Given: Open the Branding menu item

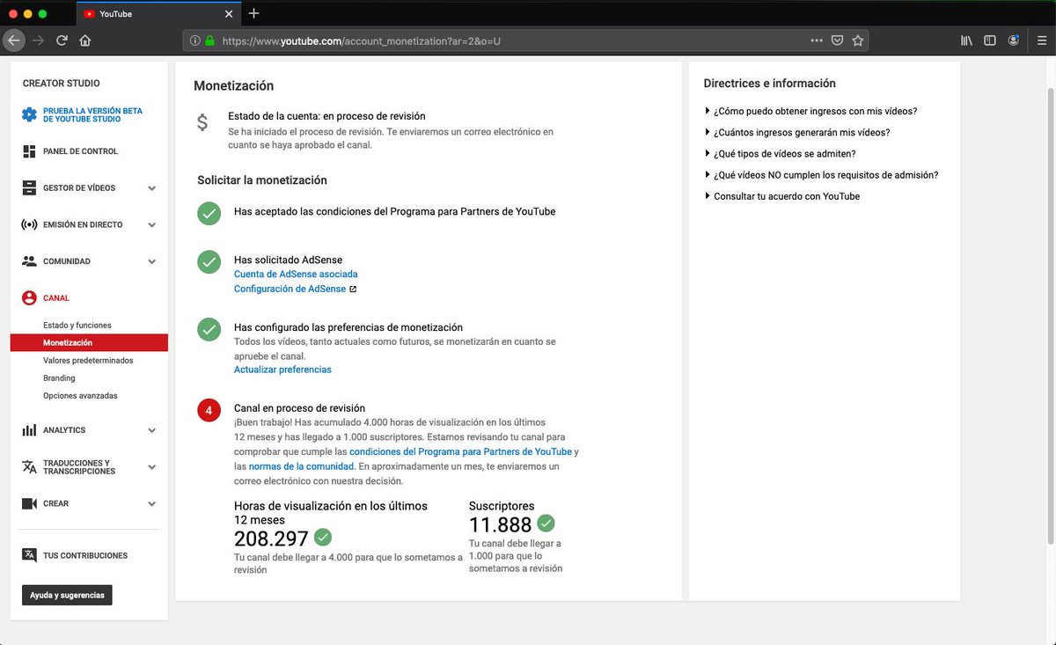Looking at the screenshot, I should [59, 378].
